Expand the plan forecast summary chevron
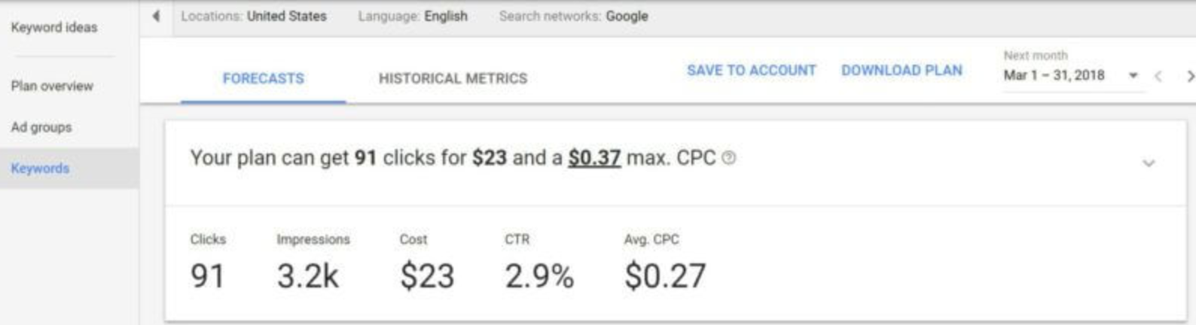The width and height of the screenshot is (1196, 325). [1149, 163]
